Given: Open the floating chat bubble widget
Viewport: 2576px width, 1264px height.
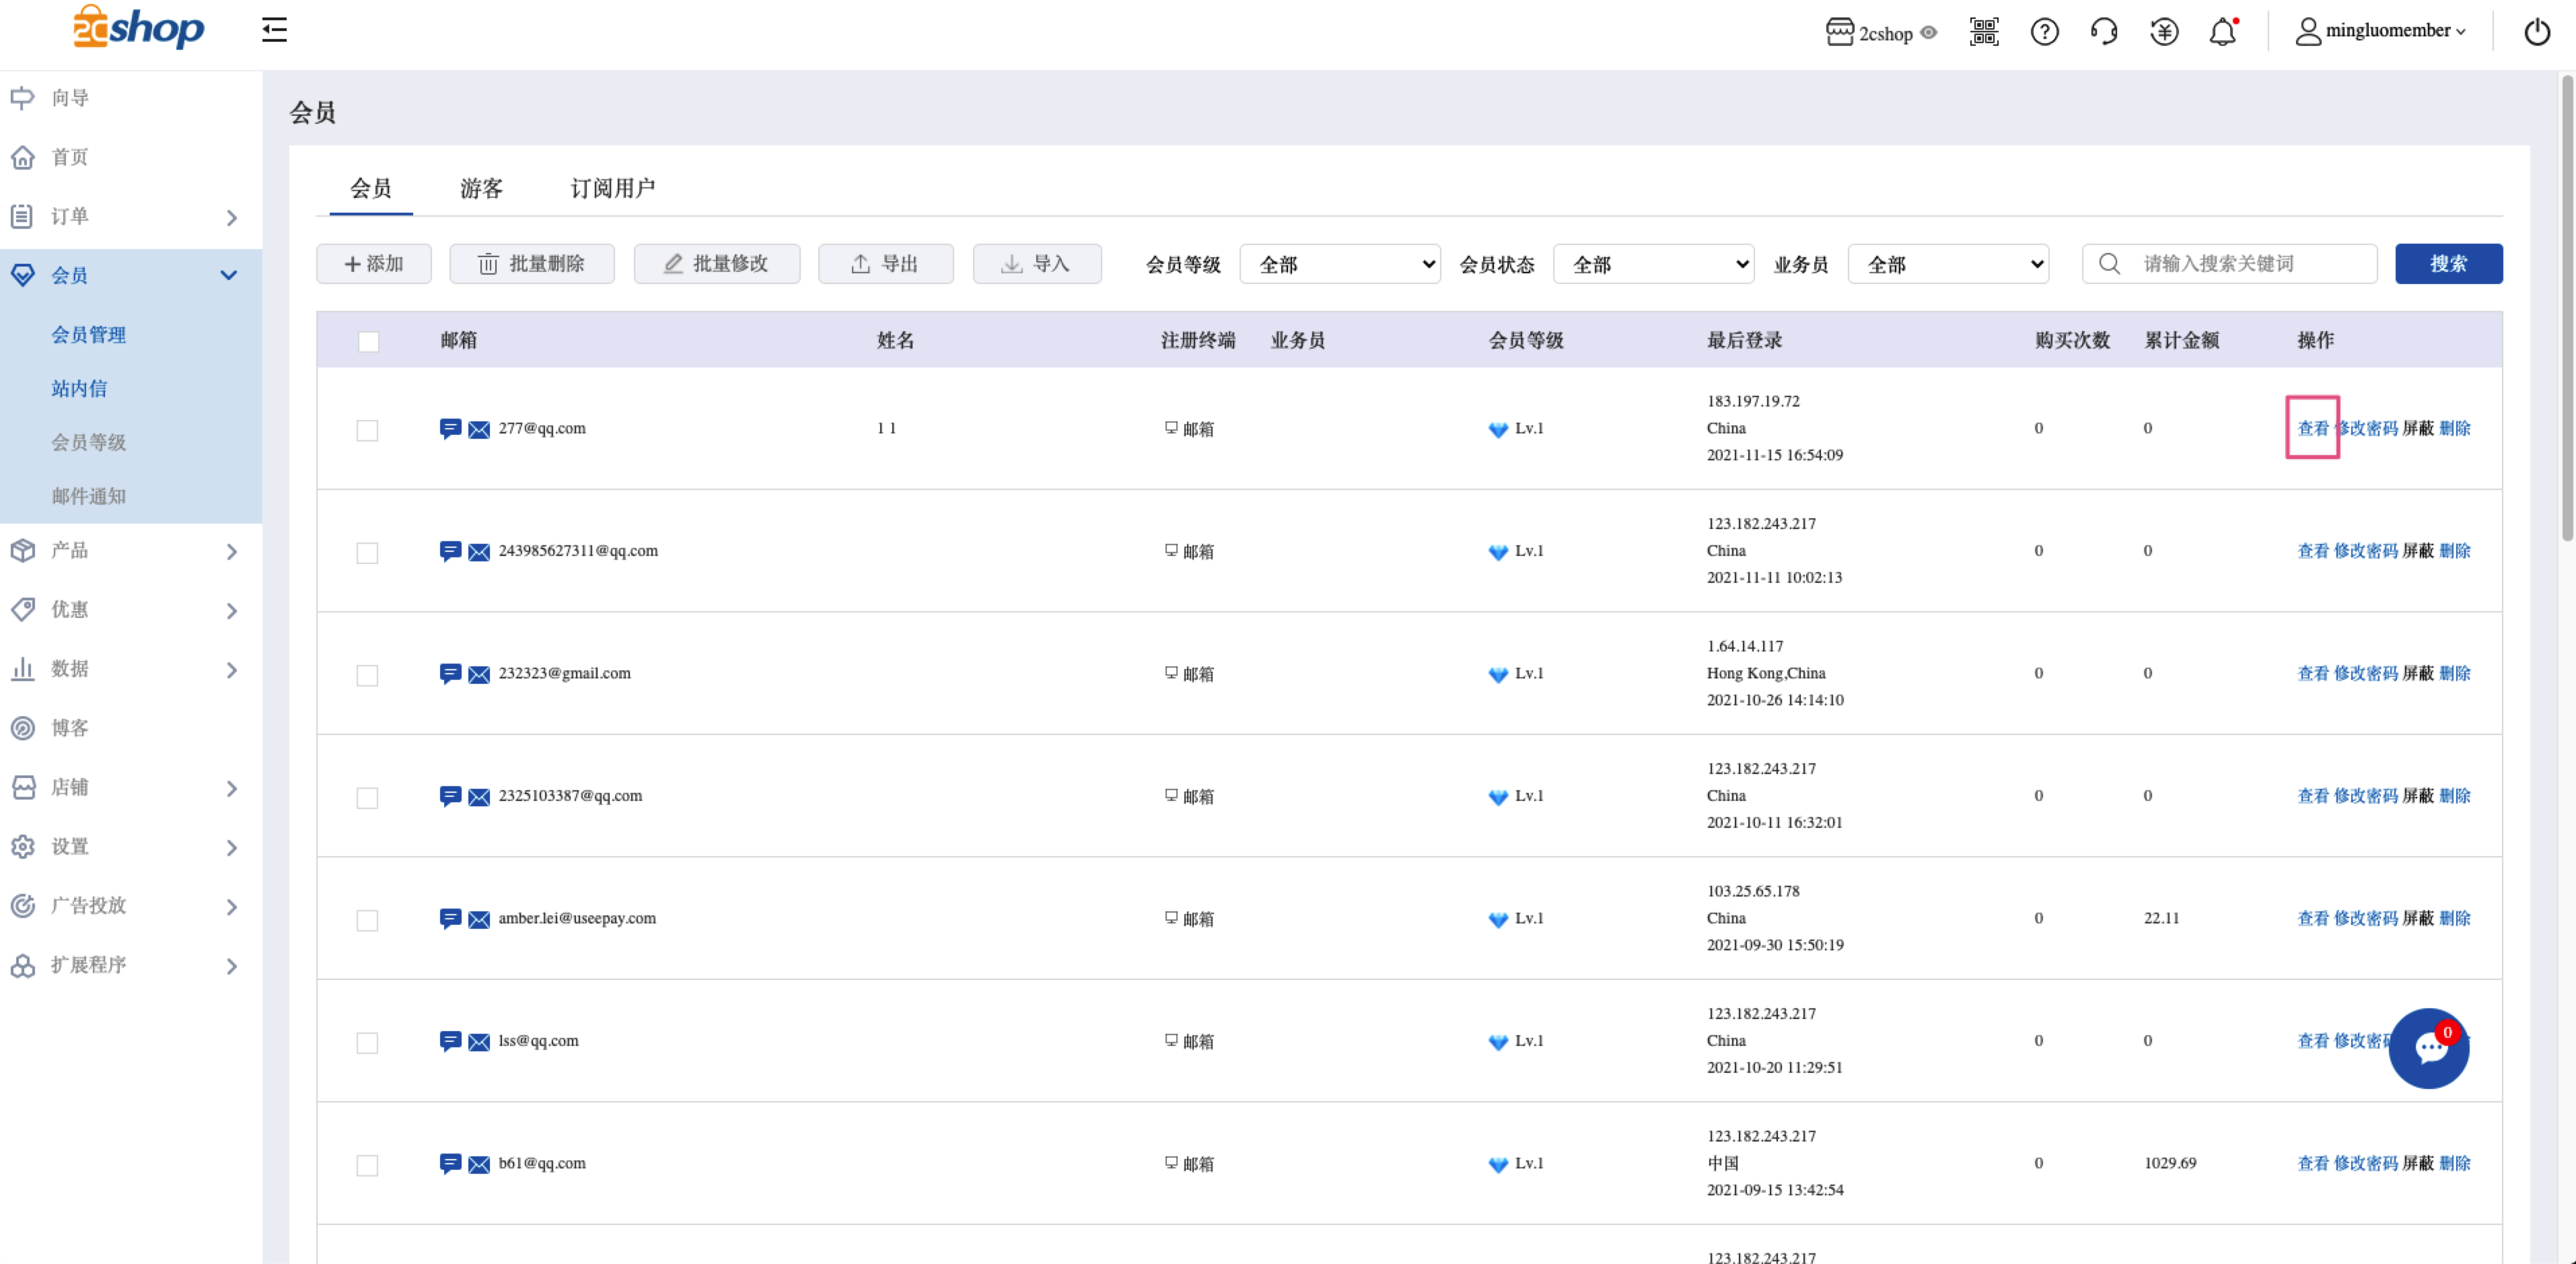Looking at the screenshot, I should [x=2429, y=1048].
